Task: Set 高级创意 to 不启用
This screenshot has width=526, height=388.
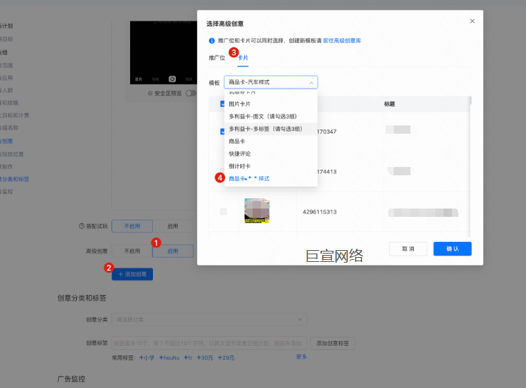Action: [132, 252]
